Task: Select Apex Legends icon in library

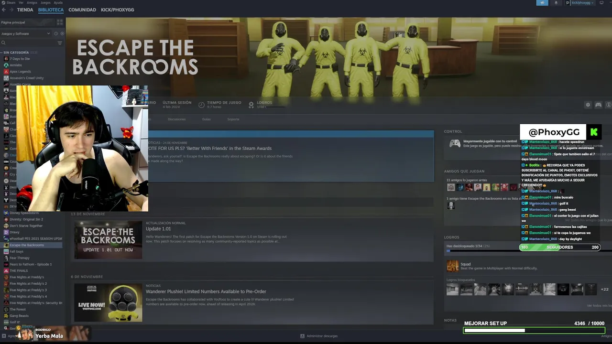Action: pos(6,72)
